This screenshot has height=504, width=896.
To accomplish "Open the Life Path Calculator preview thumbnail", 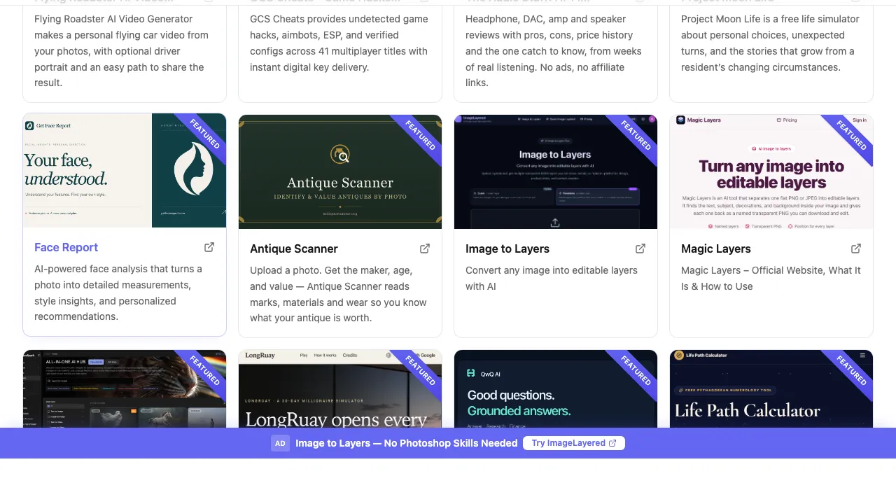I will point(771,389).
